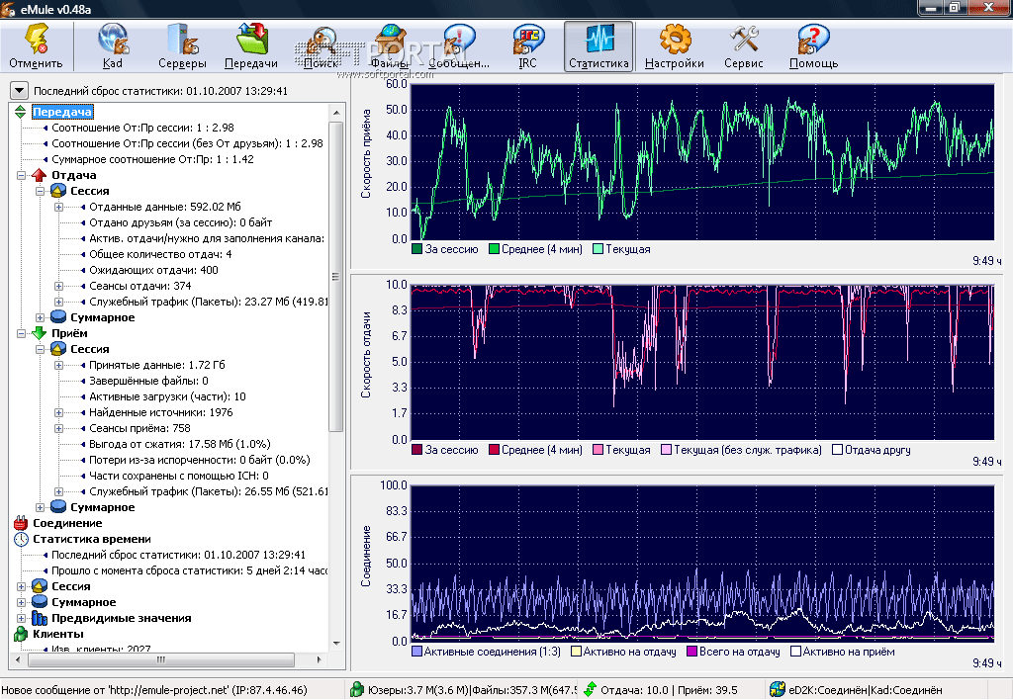
Task: Open the statistics dropdown arrow above the tree
Action: 19,91
